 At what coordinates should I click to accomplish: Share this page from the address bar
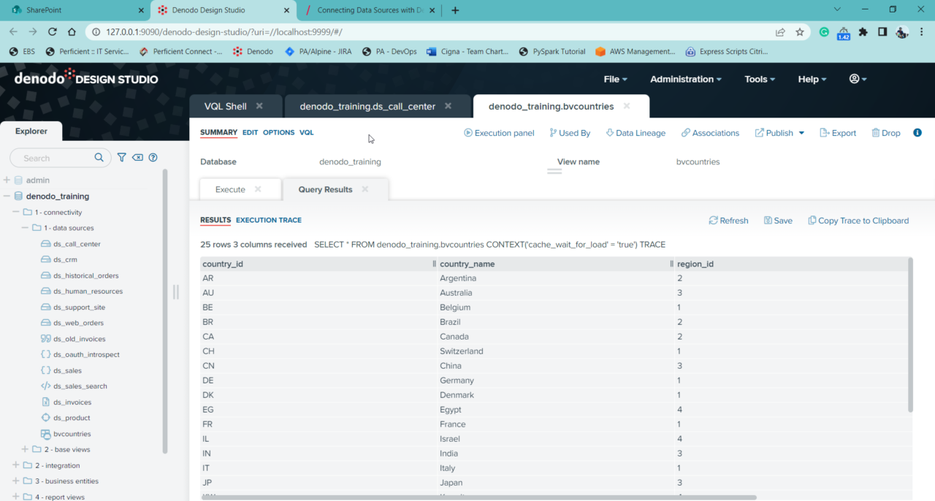[780, 32]
